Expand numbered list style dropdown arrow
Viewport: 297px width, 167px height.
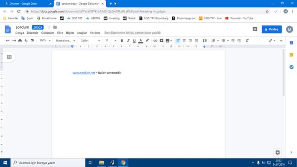[218, 41]
